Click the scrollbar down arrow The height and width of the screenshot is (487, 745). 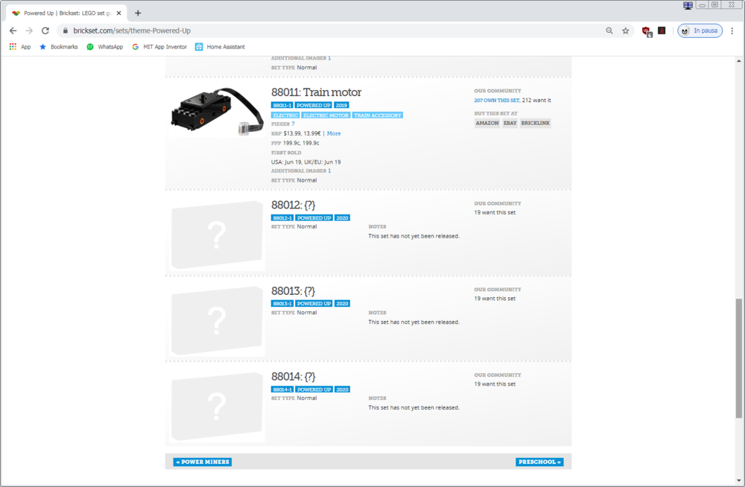(739, 480)
